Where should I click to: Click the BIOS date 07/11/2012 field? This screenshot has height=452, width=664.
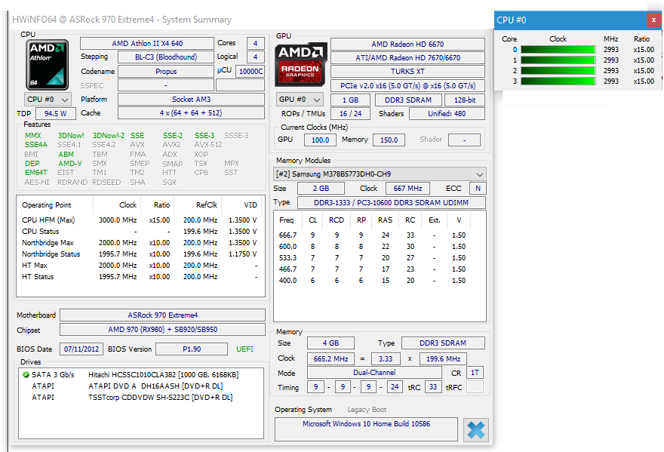pos(81,349)
